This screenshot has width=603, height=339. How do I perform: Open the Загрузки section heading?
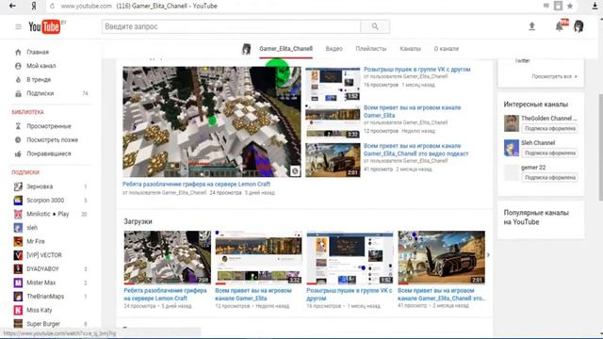tap(138, 221)
